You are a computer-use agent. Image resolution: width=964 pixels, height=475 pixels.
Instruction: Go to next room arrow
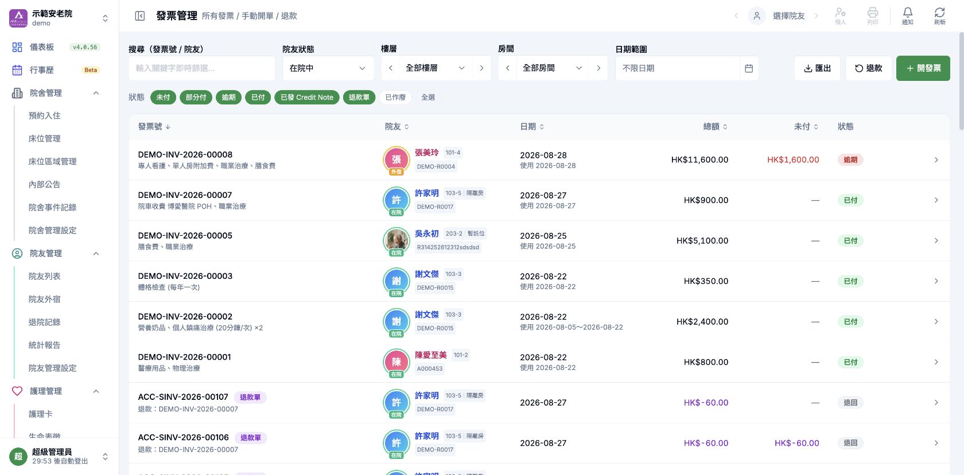coord(598,68)
